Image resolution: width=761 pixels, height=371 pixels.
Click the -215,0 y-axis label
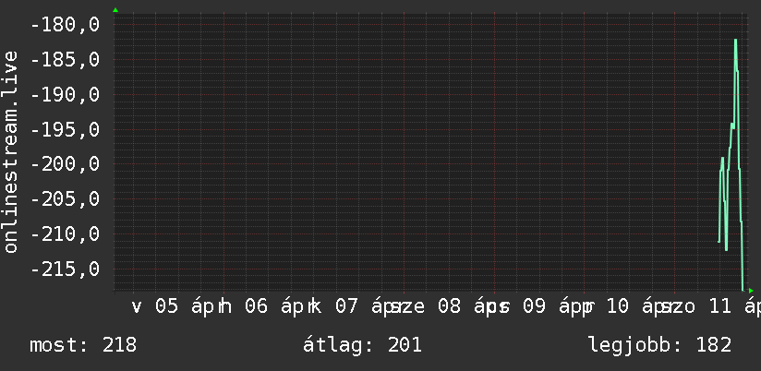click(65, 269)
